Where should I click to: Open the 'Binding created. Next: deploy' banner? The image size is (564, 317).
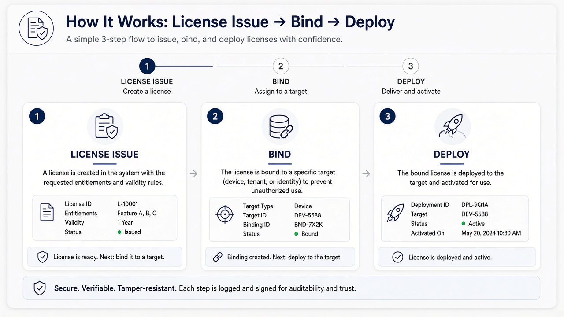(x=280, y=257)
